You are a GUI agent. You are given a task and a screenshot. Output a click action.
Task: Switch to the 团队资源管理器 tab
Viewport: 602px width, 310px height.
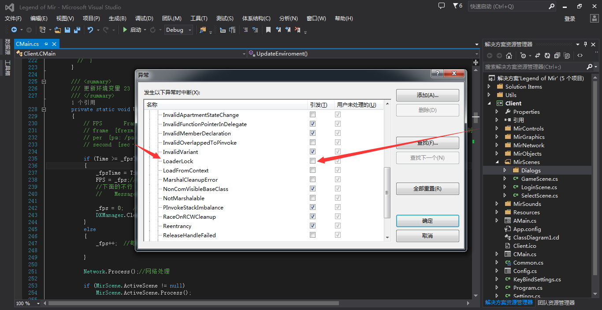click(556, 303)
